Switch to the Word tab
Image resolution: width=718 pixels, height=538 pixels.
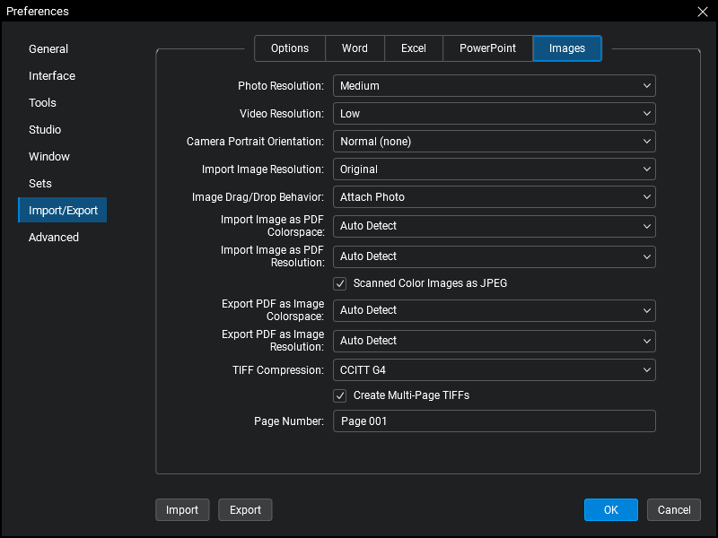[355, 48]
